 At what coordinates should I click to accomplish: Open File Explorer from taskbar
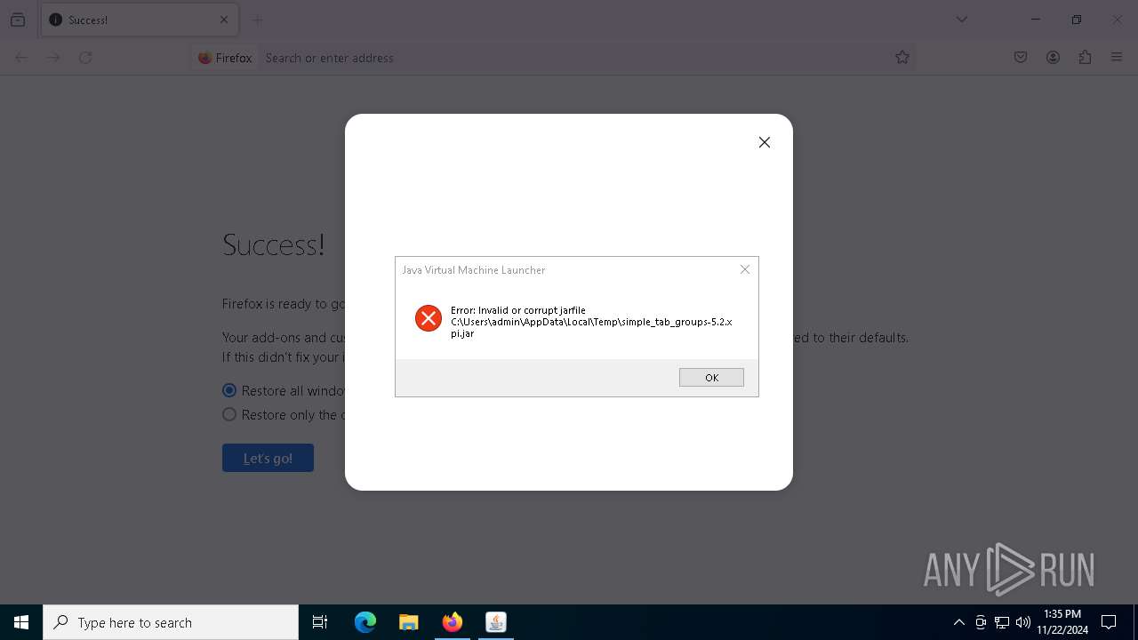pyautogui.click(x=409, y=622)
